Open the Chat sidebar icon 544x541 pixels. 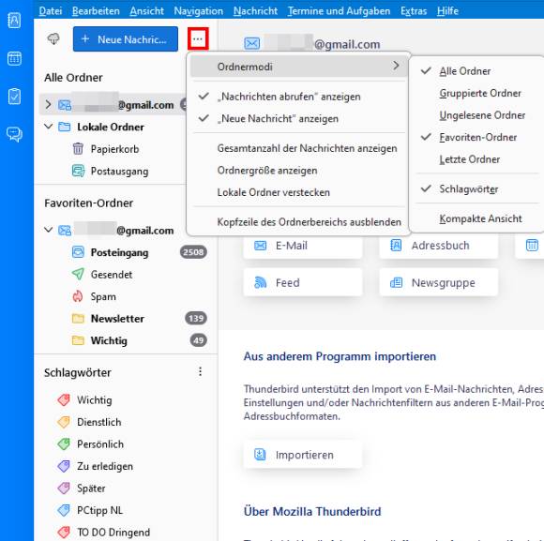click(x=14, y=134)
